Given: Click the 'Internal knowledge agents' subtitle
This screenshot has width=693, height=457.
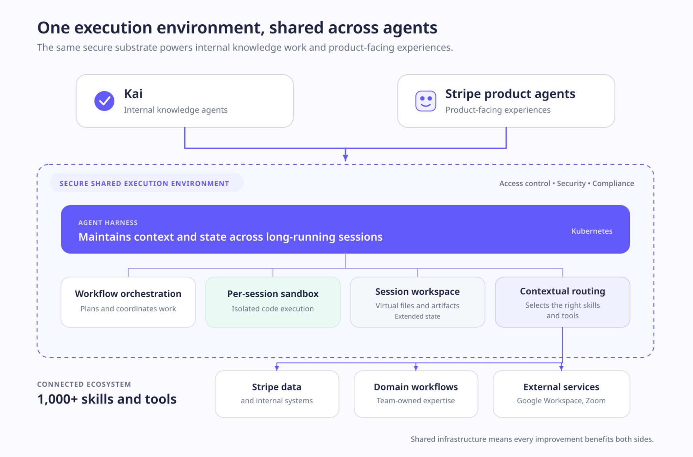Looking at the screenshot, I should click(176, 110).
